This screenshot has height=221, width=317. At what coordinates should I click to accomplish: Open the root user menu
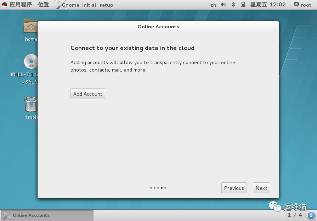(x=302, y=5)
